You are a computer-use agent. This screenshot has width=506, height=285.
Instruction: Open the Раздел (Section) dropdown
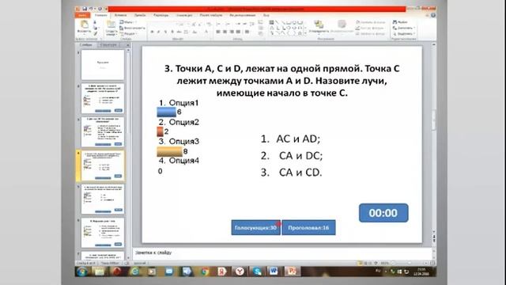coord(128,34)
